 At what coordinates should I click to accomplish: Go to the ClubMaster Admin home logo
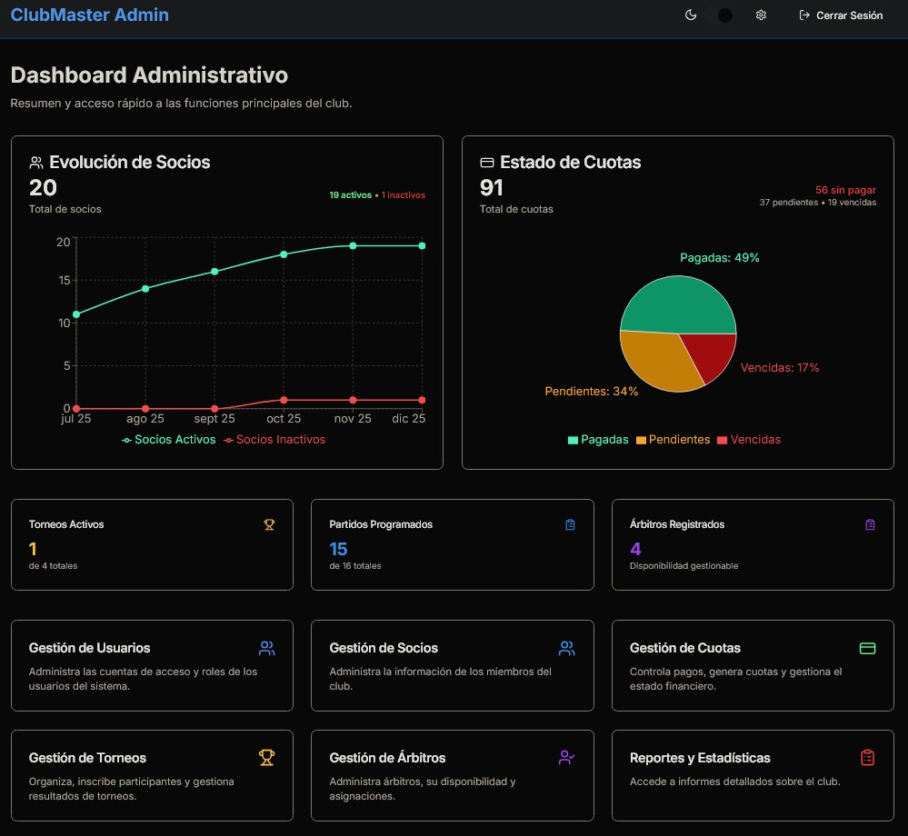click(x=90, y=15)
